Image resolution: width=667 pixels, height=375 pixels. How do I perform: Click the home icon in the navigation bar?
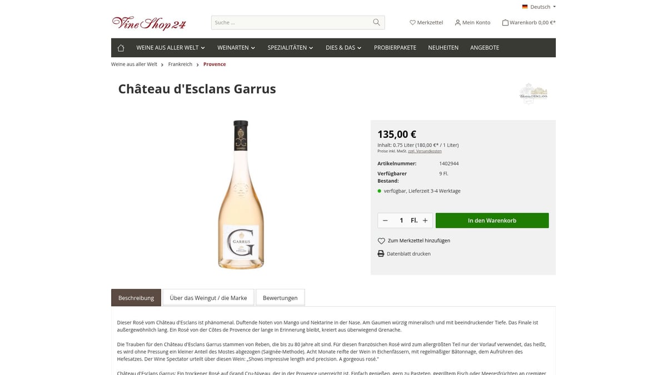click(x=121, y=48)
